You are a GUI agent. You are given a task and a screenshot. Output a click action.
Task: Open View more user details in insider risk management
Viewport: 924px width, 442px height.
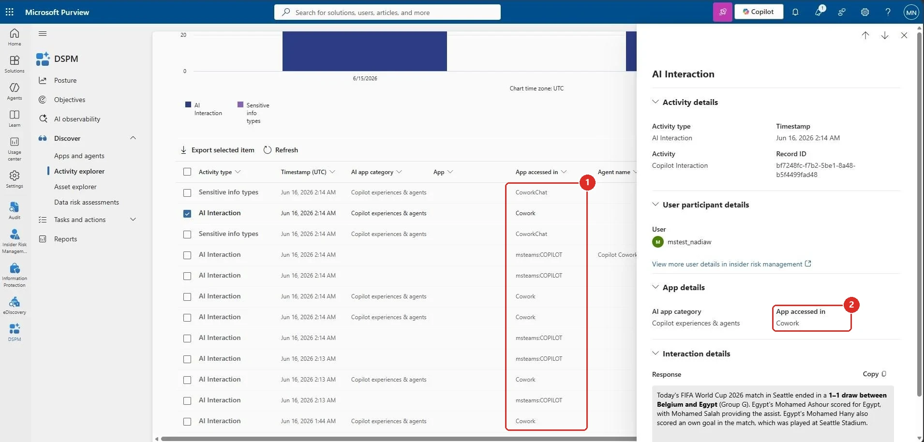(731, 264)
